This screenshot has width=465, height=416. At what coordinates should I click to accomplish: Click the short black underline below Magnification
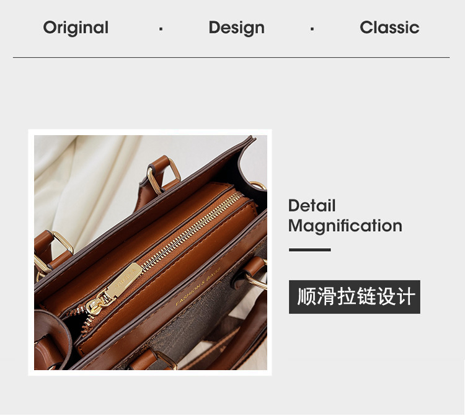(x=310, y=250)
